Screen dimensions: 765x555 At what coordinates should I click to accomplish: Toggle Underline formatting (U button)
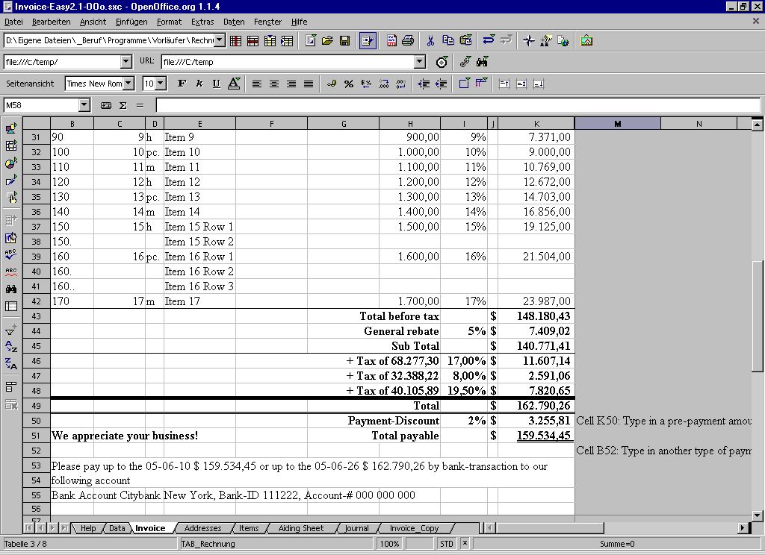pos(216,84)
